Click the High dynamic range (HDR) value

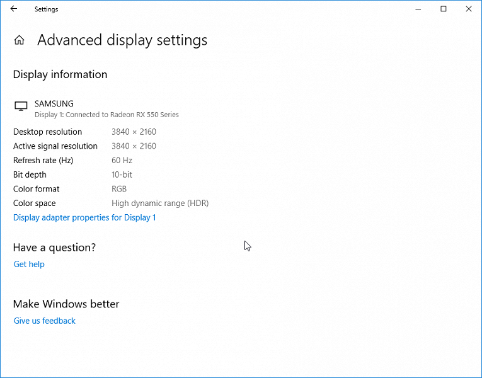click(160, 203)
